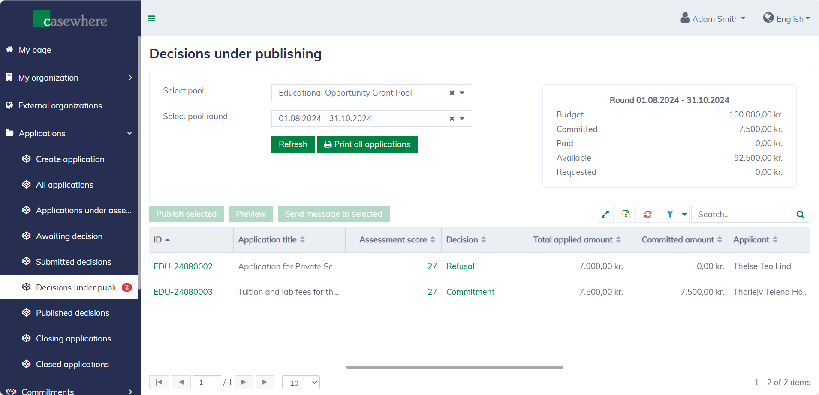Go to the next page arrow
819x395 pixels.
point(244,382)
